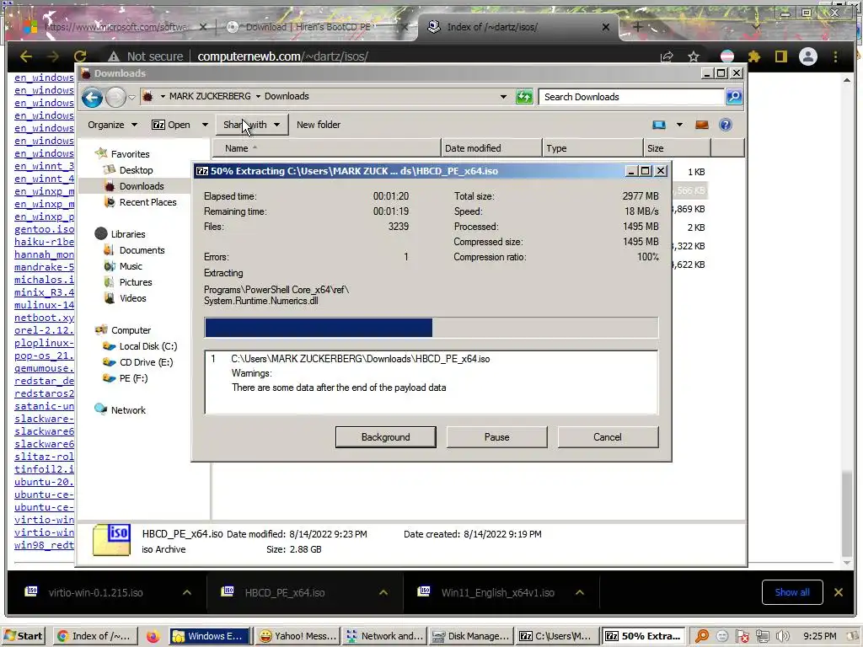
Task: Toggle Chrome side panel icon
Action: point(781,56)
